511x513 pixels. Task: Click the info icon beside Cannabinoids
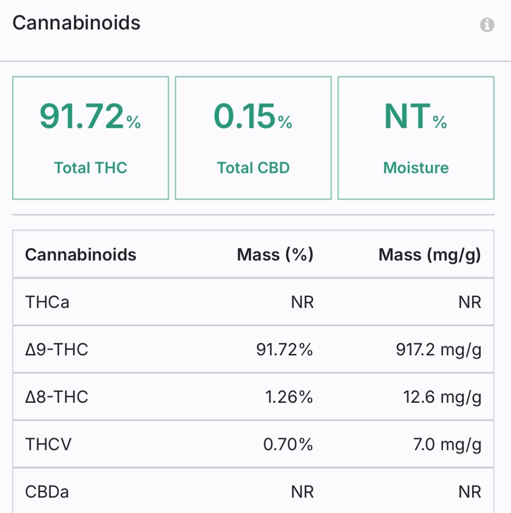487,25
